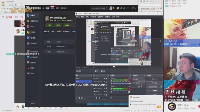Toggle lock on 图像 4 source
Screen dimensions: 200x112
tap(107, 78)
